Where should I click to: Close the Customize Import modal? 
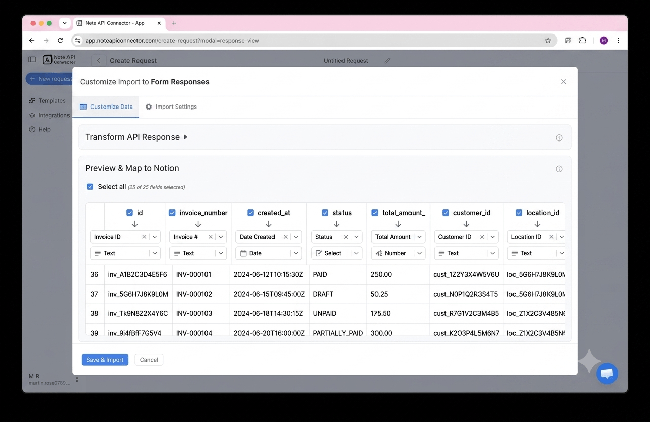point(563,82)
